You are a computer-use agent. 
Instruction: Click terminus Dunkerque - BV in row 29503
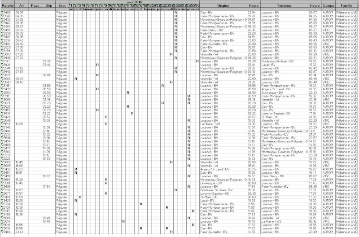pyautogui.click(x=272, y=93)
